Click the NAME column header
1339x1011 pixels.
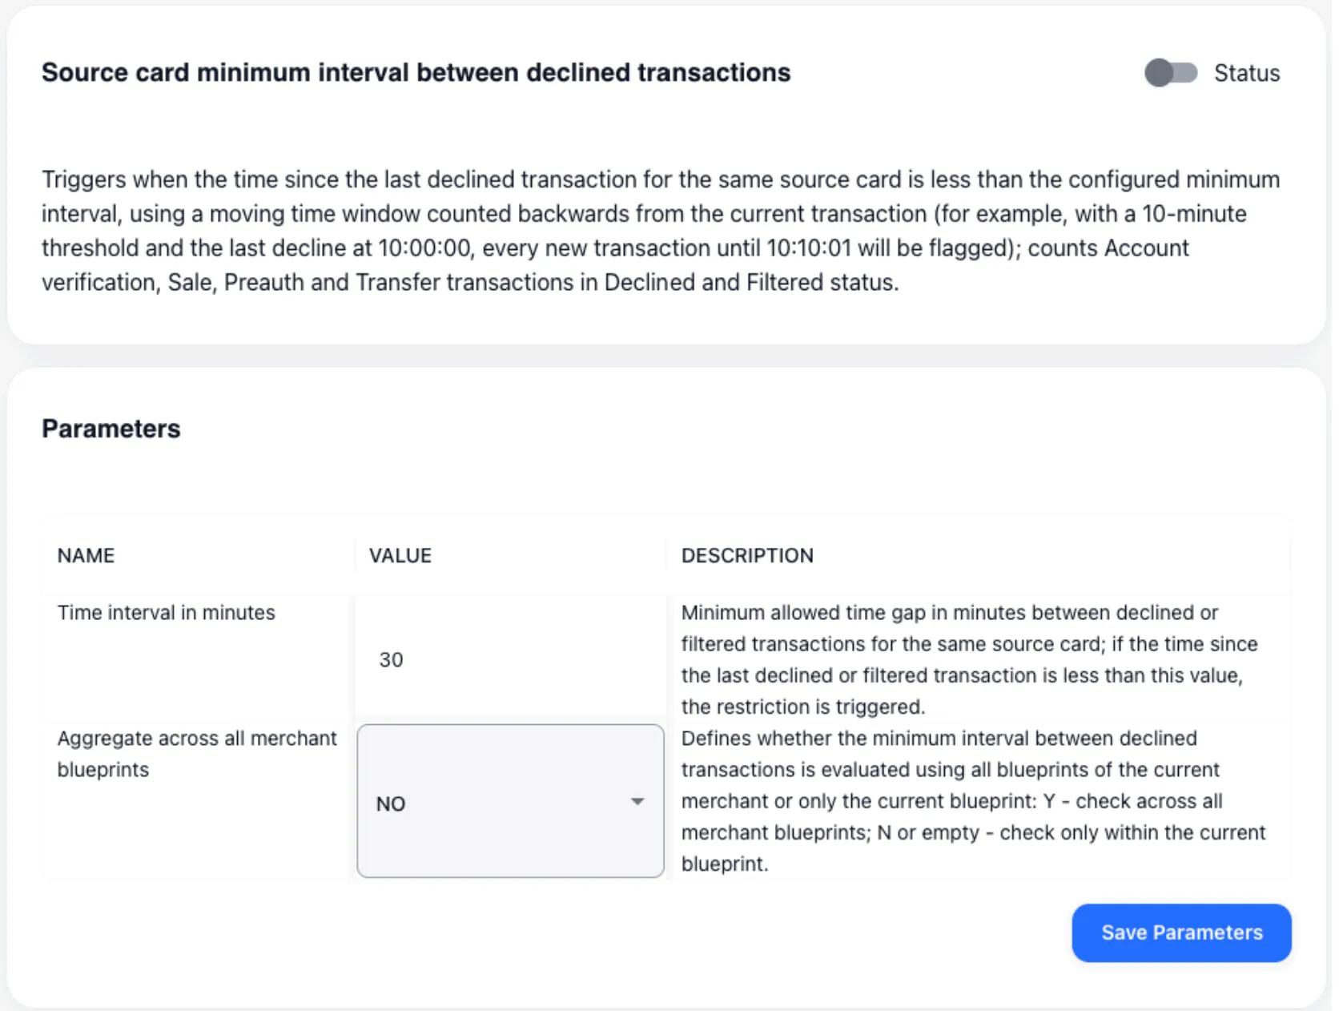86,555
